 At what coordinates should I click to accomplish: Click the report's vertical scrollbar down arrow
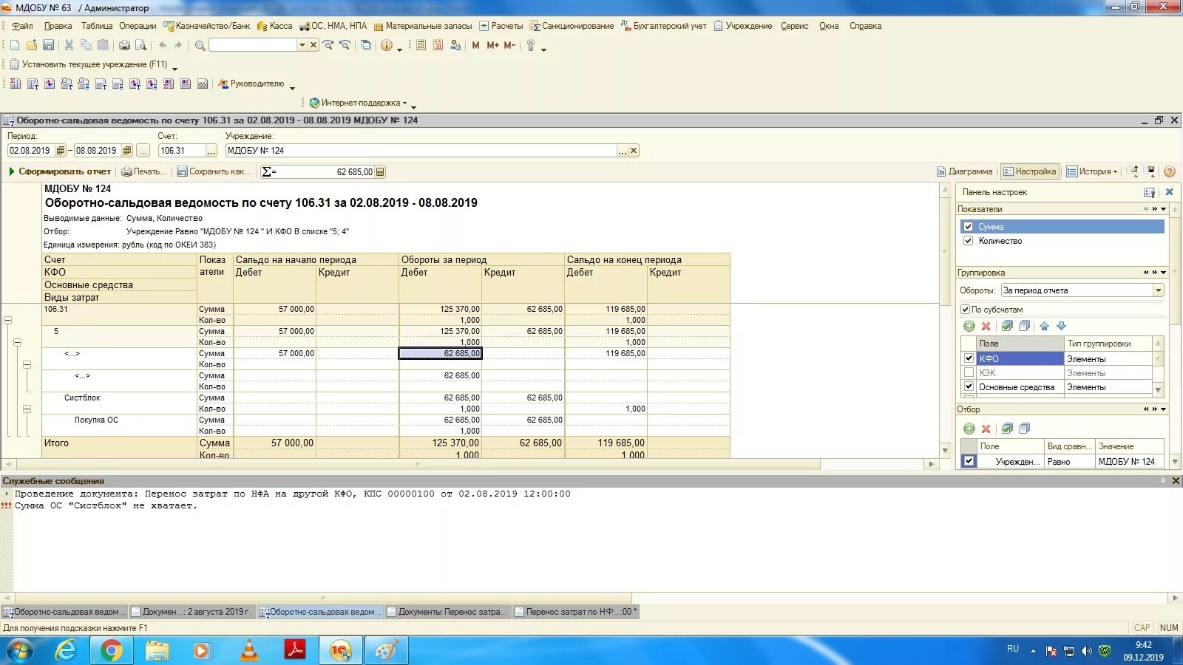[x=945, y=451]
